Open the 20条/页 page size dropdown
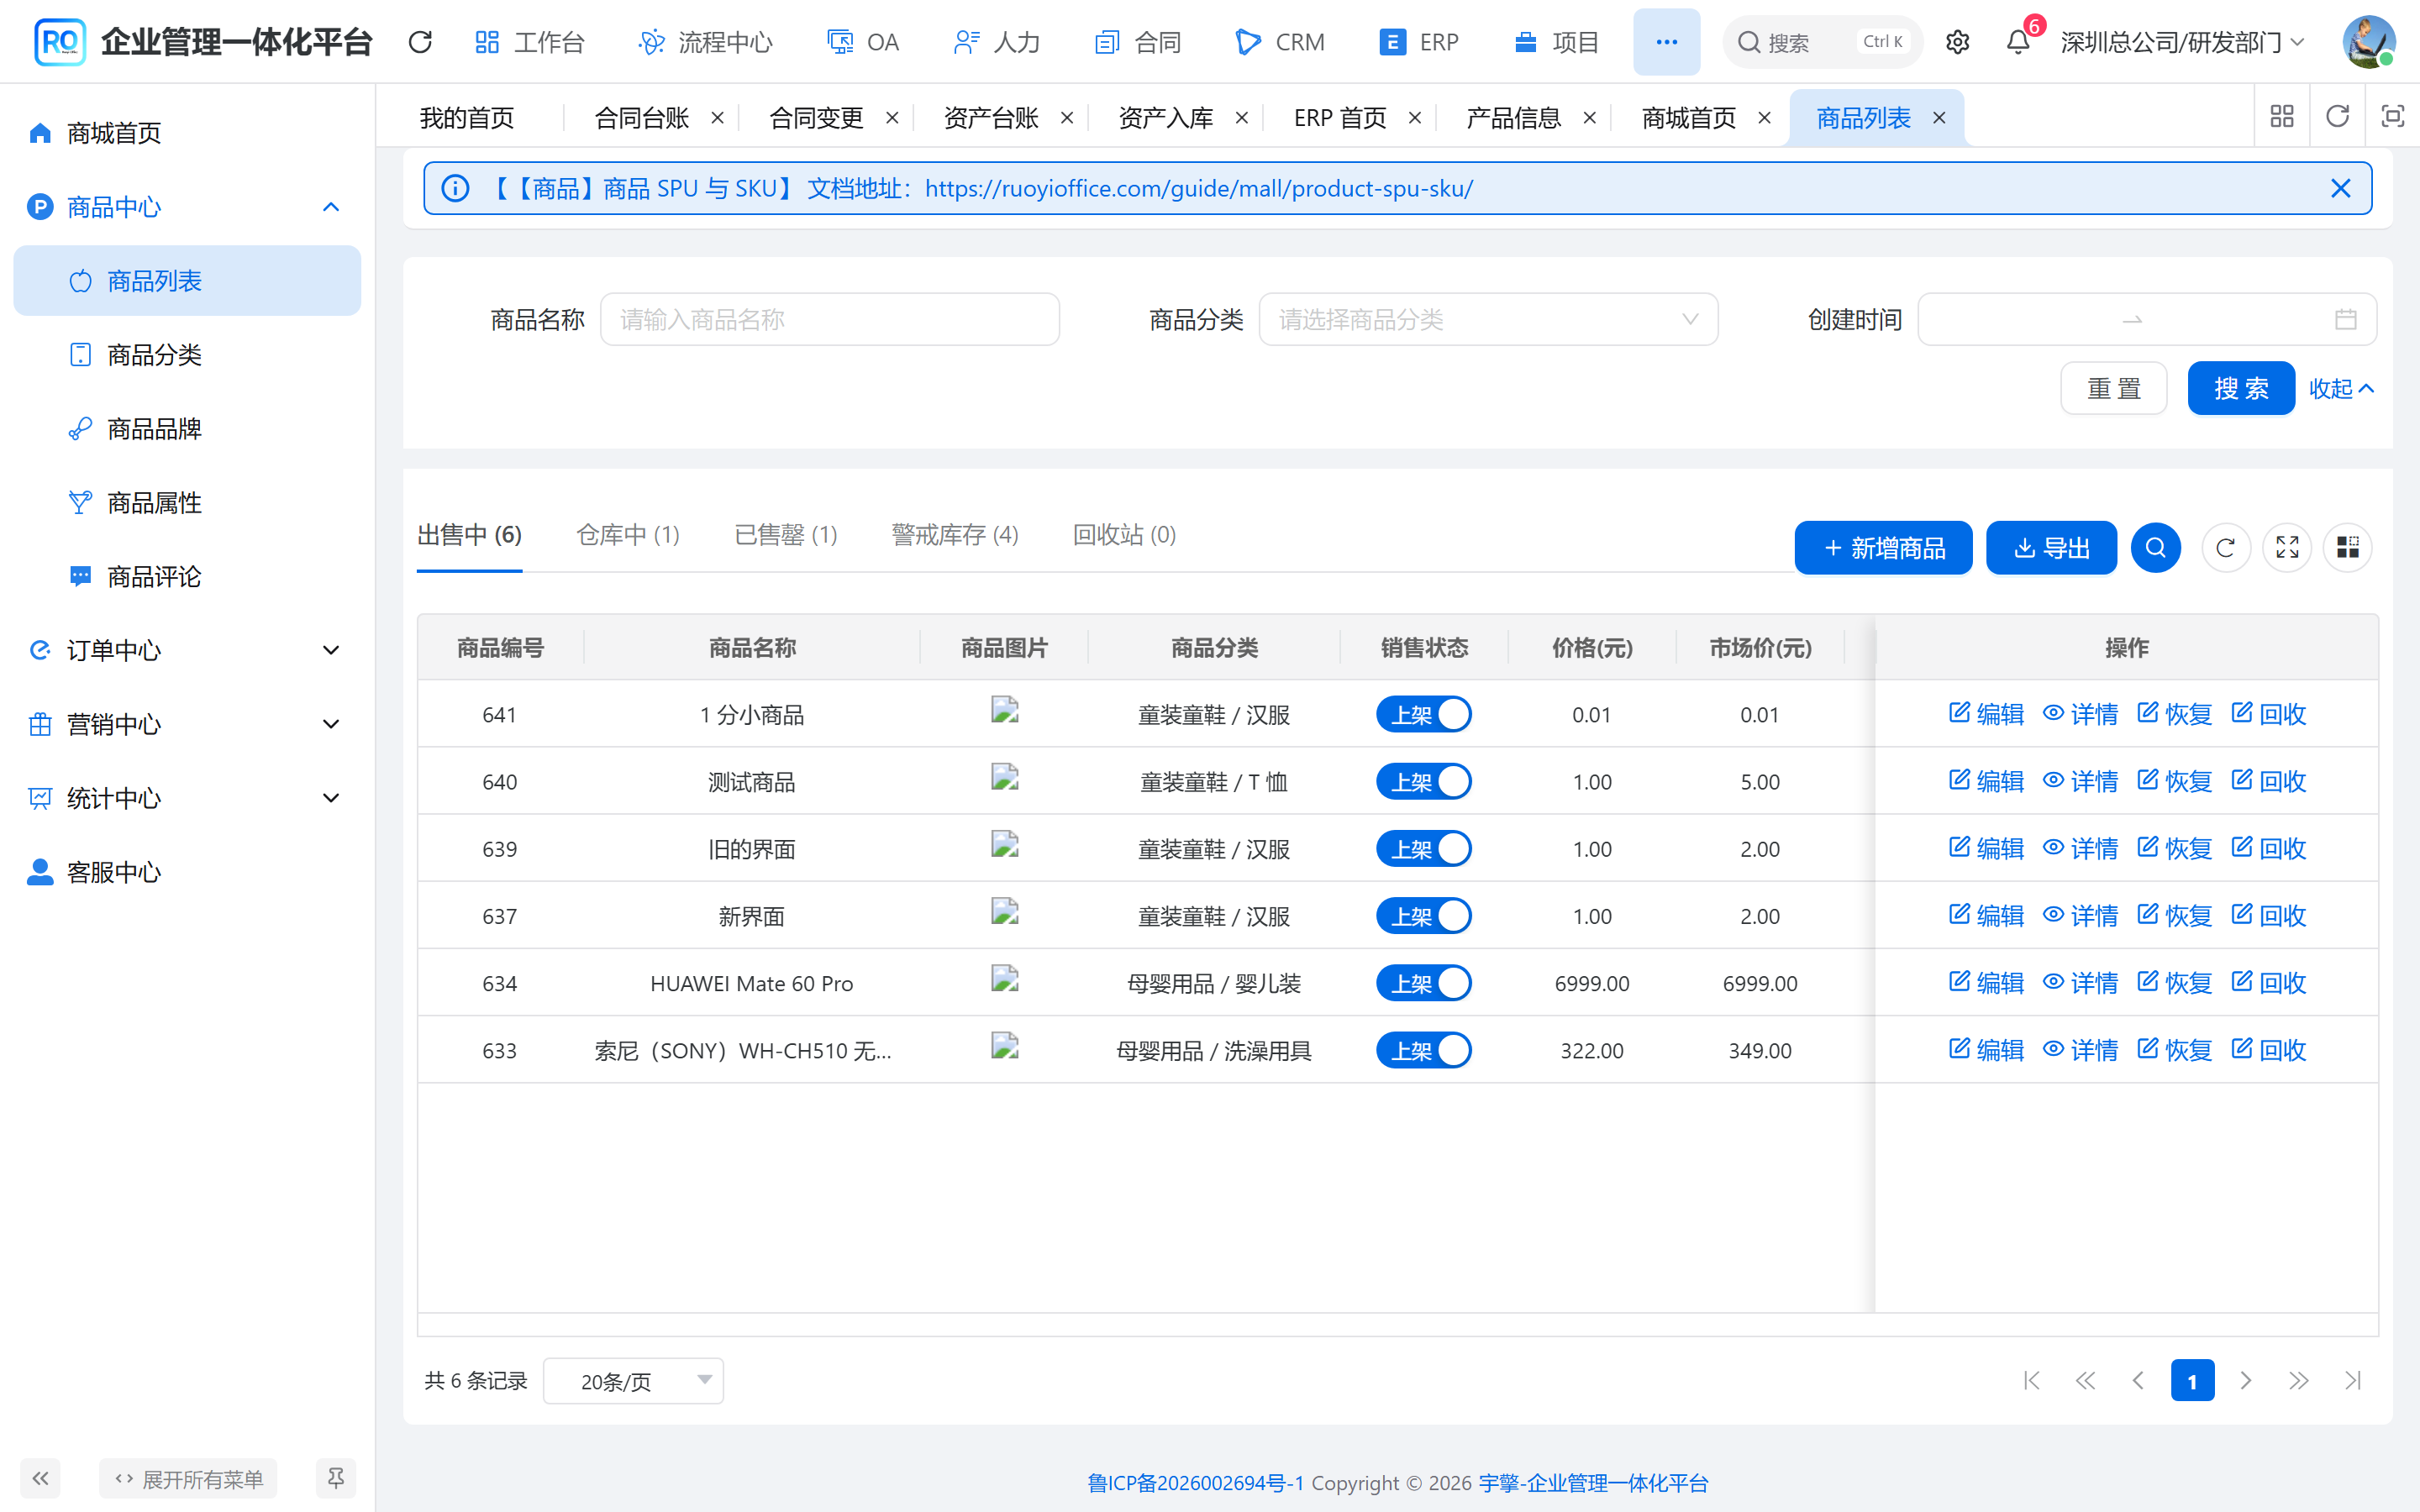The width and height of the screenshot is (2420, 1512). pos(633,1381)
